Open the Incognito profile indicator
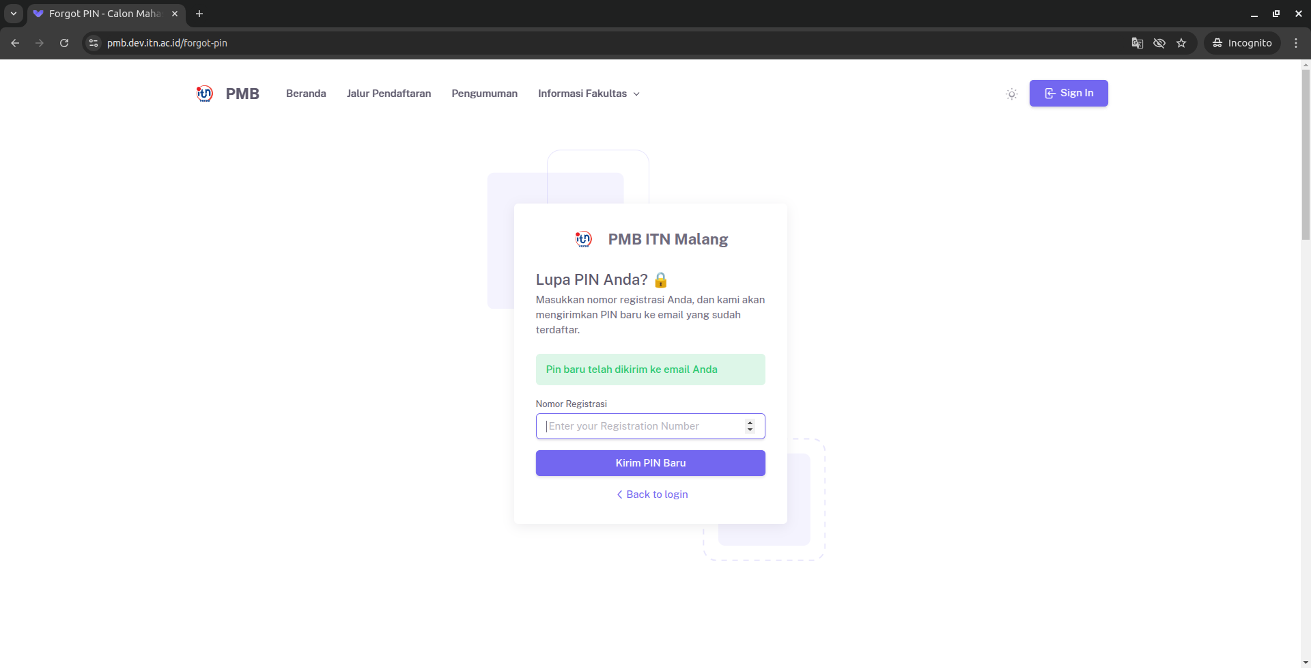The image size is (1311, 668). 1242,43
